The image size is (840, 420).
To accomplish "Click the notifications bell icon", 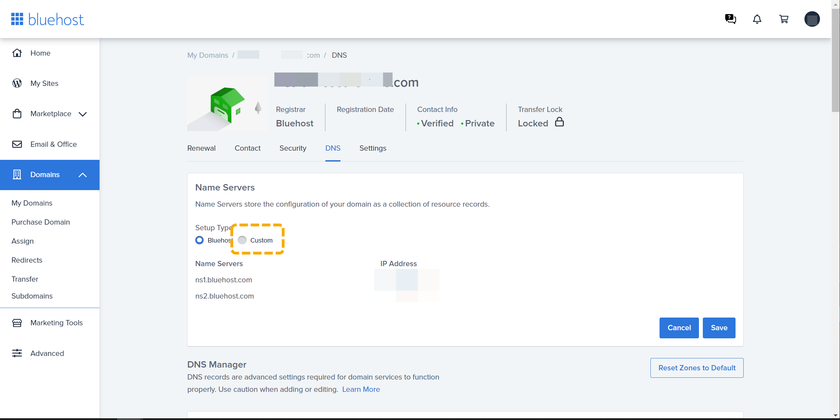I will pyautogui.click(x=757, y=19).
